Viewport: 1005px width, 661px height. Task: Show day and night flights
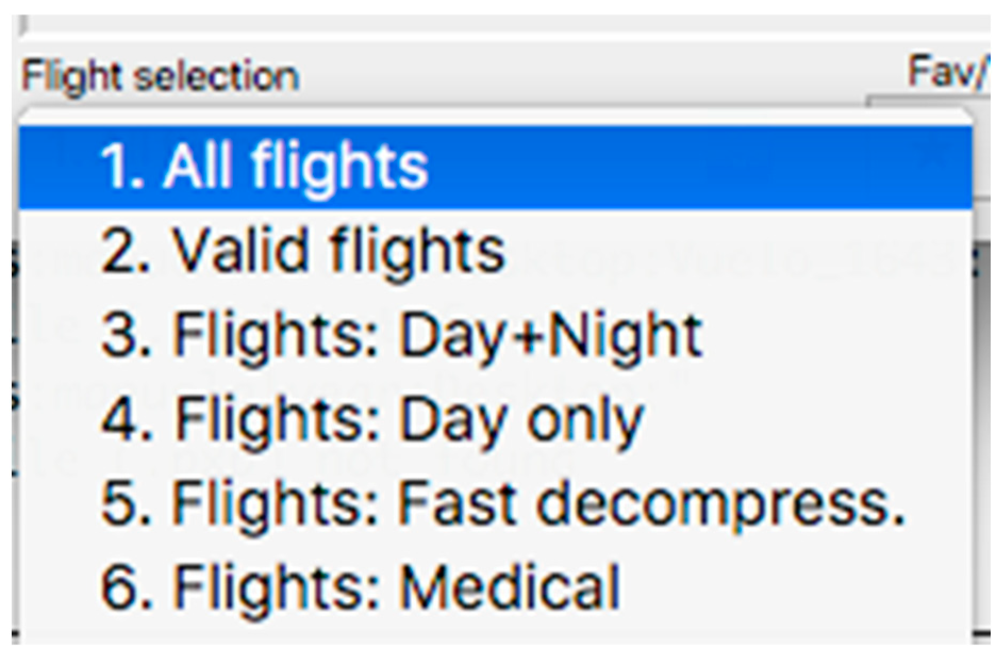tap(401, 335)
